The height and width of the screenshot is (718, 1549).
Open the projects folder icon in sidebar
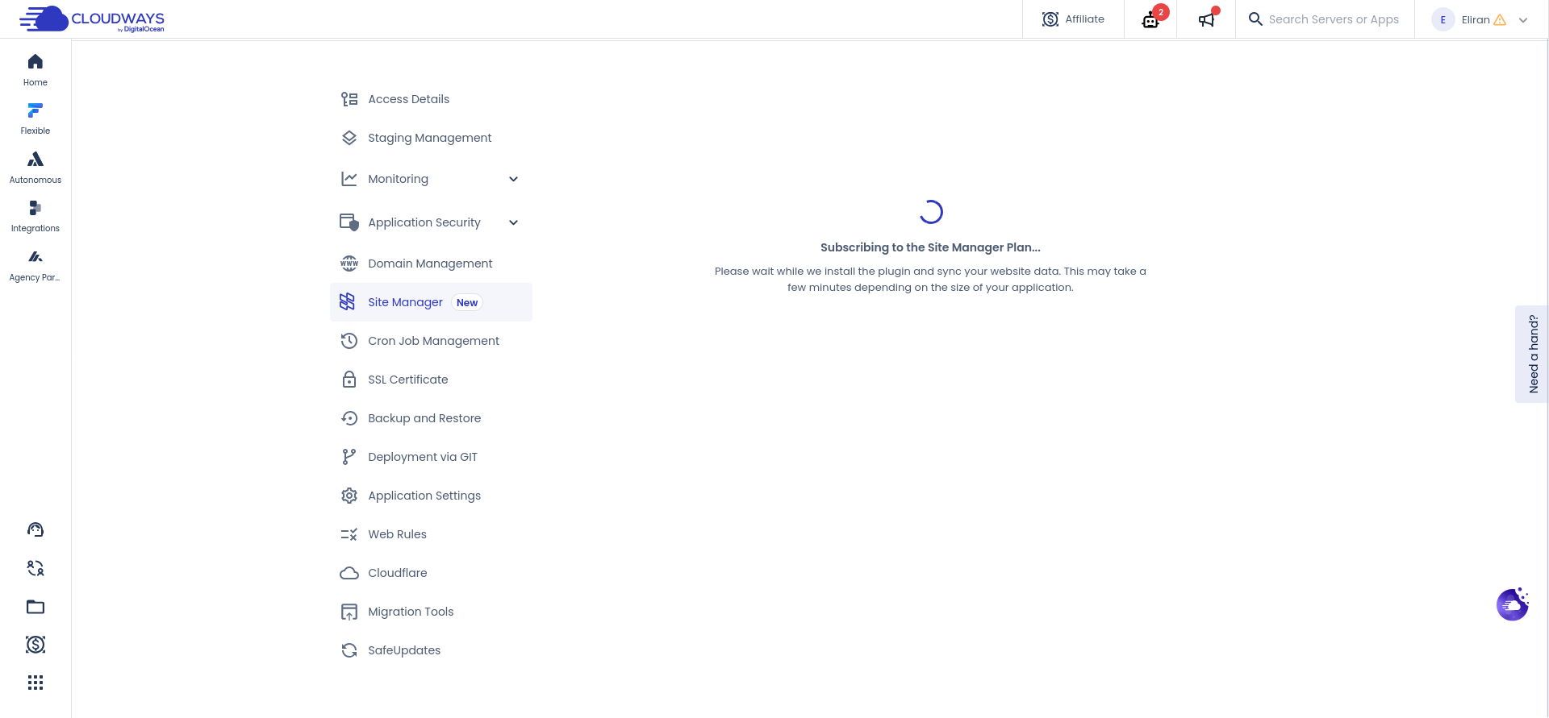[35, 607]
